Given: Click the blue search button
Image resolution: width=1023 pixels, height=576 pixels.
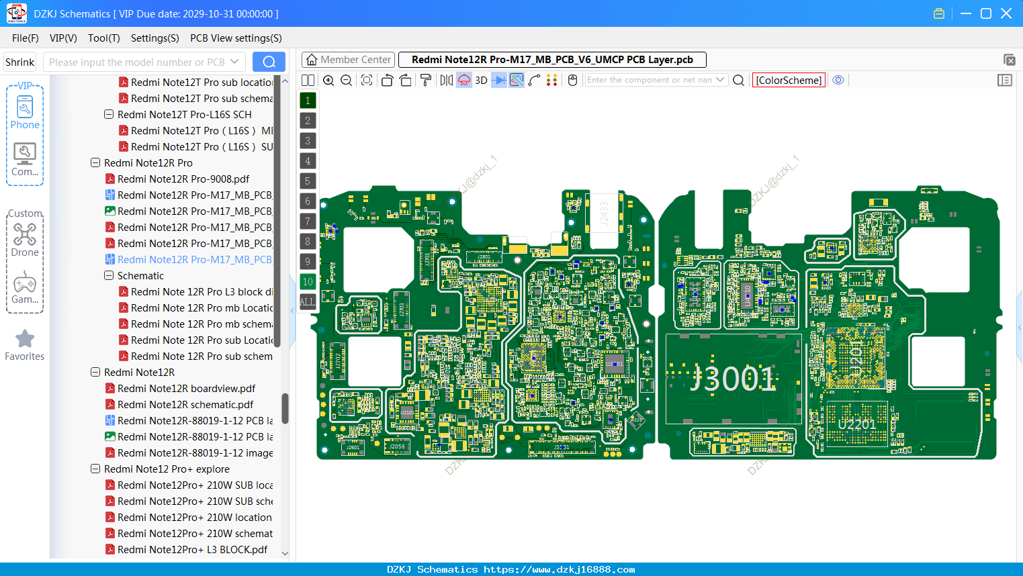Looking at the screenshot, I should point(269,62).
